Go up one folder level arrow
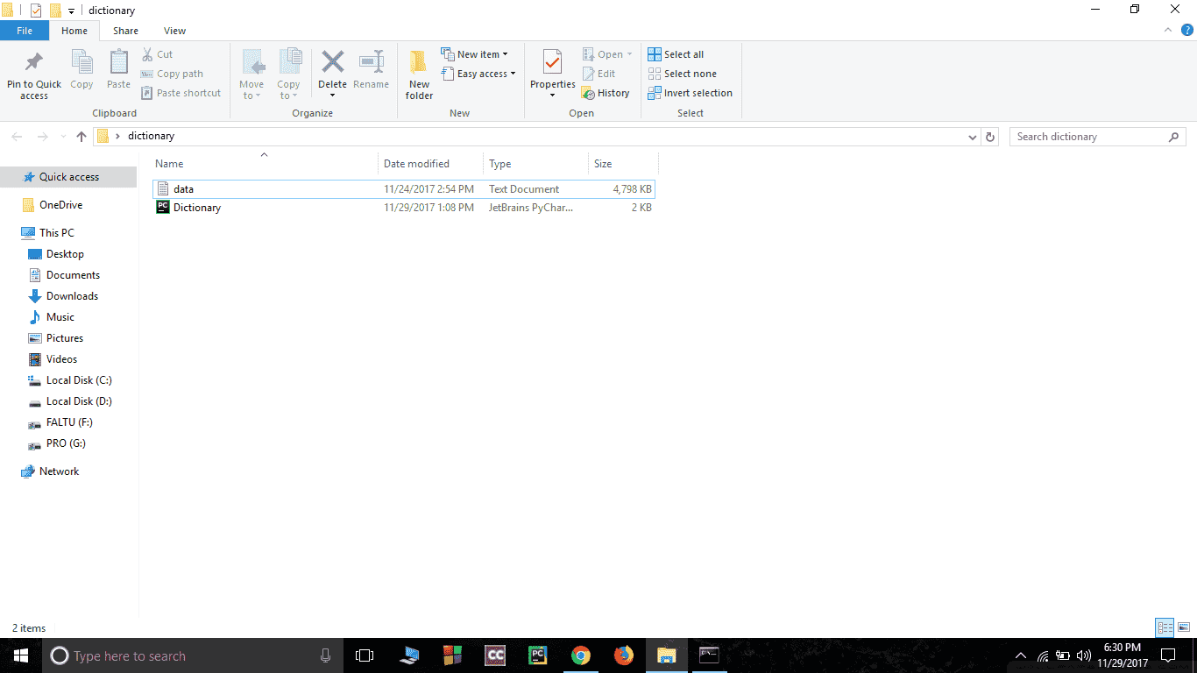Screen dimensions: 1197x673 click(x=81, y=137)
